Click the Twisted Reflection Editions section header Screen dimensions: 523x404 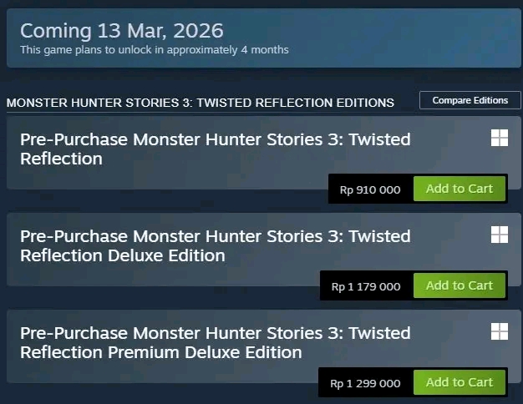pos(200,103)
